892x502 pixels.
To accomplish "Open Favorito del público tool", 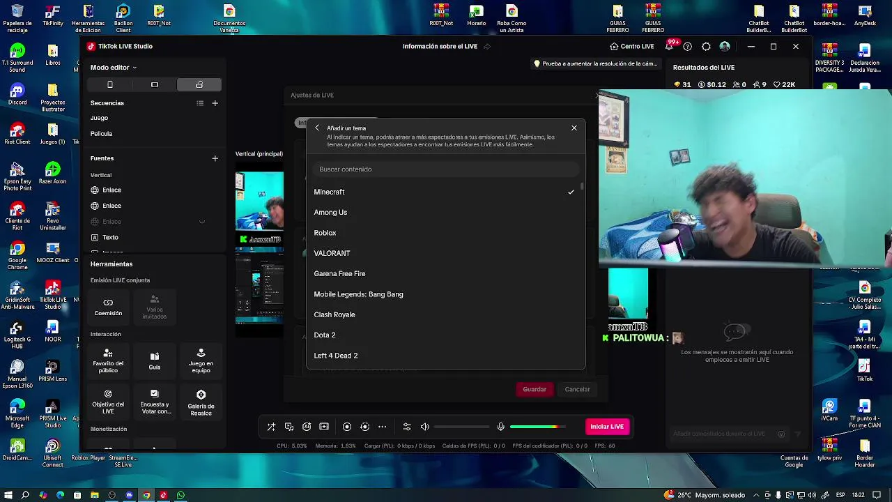I will tap(108, 360).
